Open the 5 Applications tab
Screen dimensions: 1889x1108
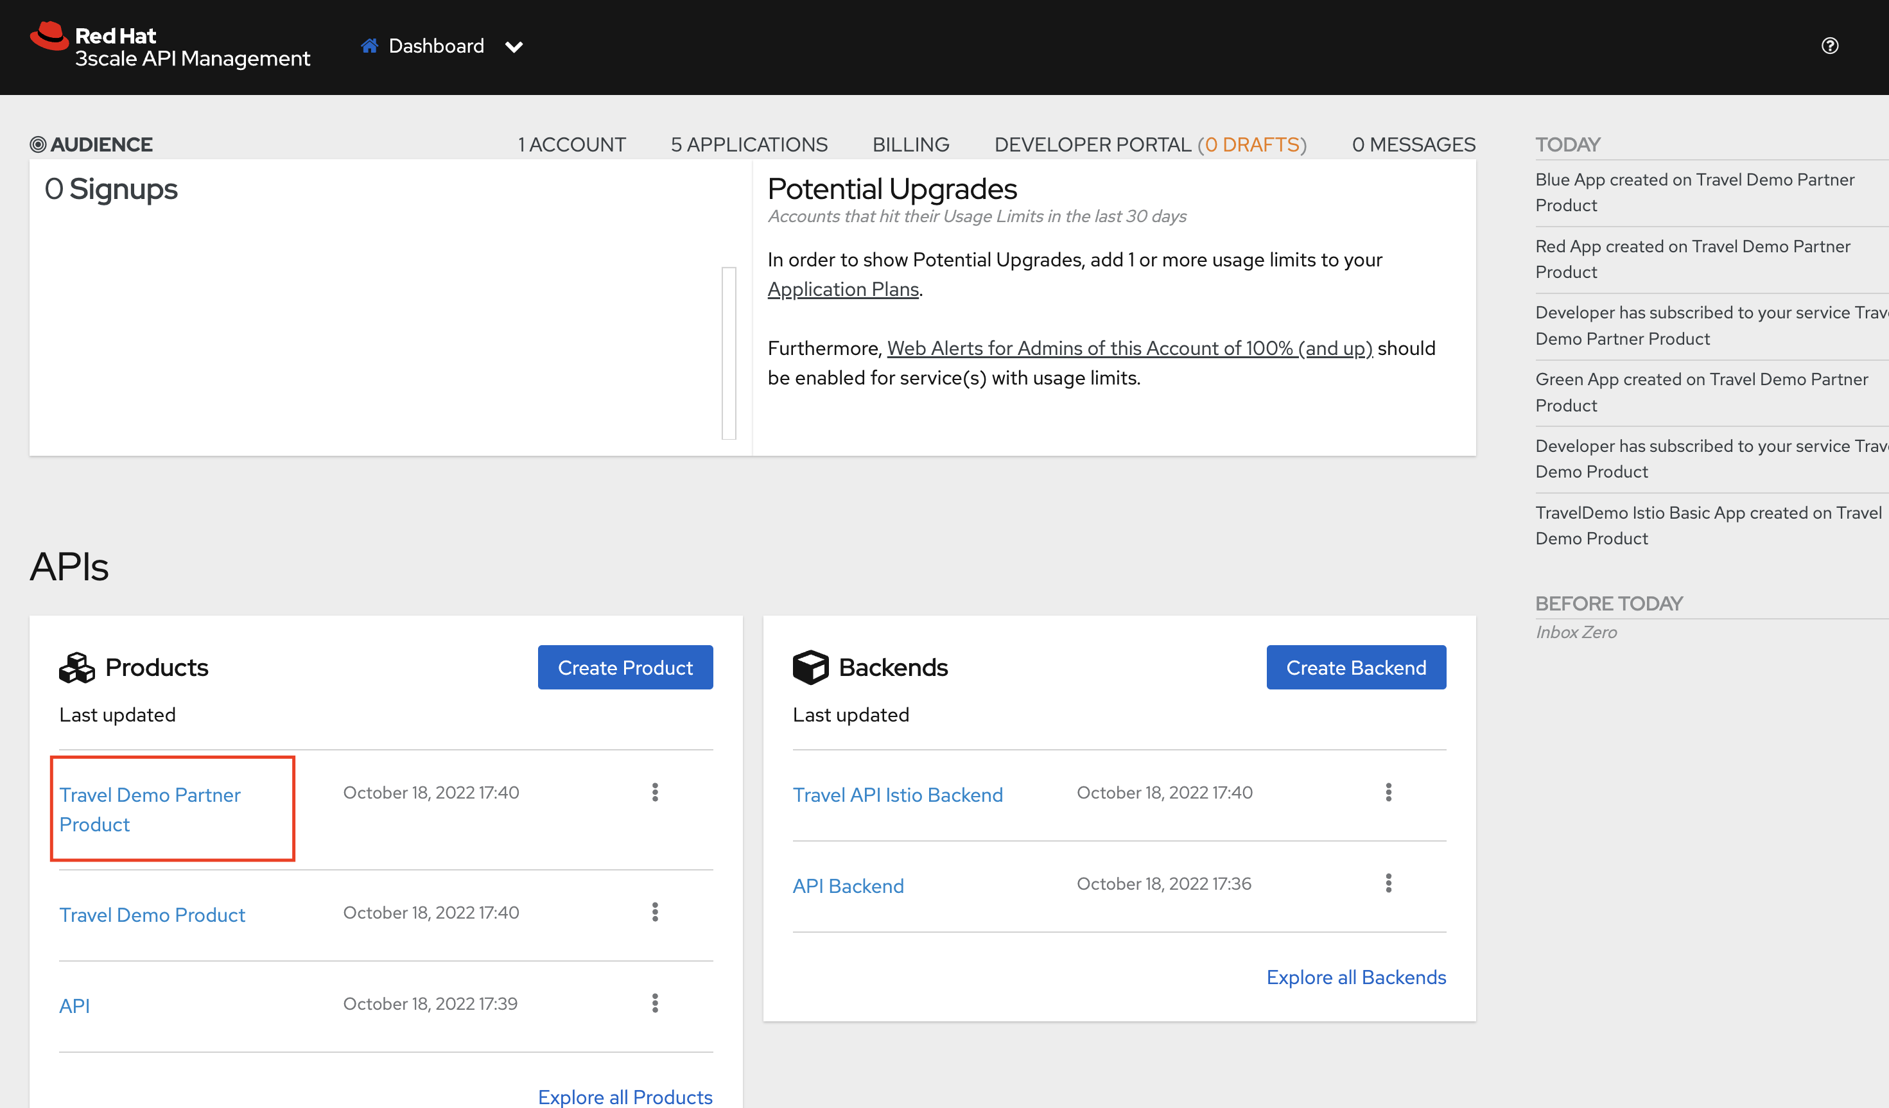tap(749, 144)
